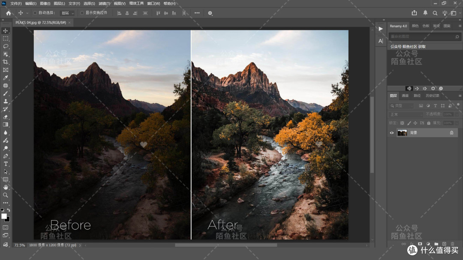
Task: Click the foreground color swatch
Action: [4, 216]
